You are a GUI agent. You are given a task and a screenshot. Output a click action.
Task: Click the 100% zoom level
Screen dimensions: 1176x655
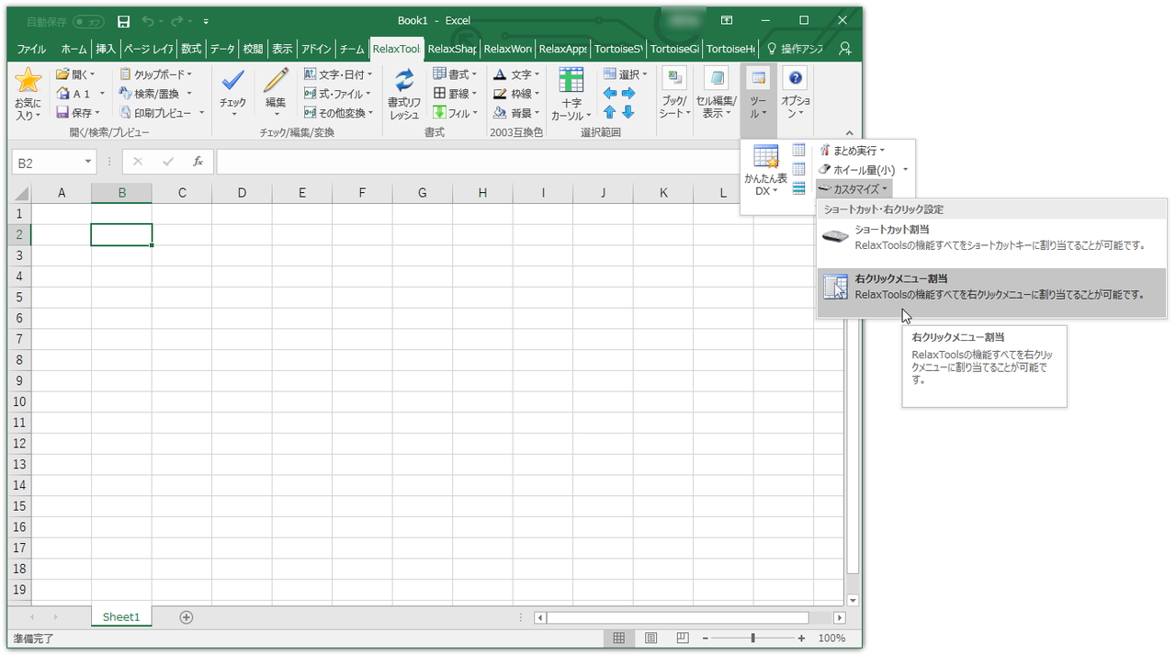click(831, 638)
